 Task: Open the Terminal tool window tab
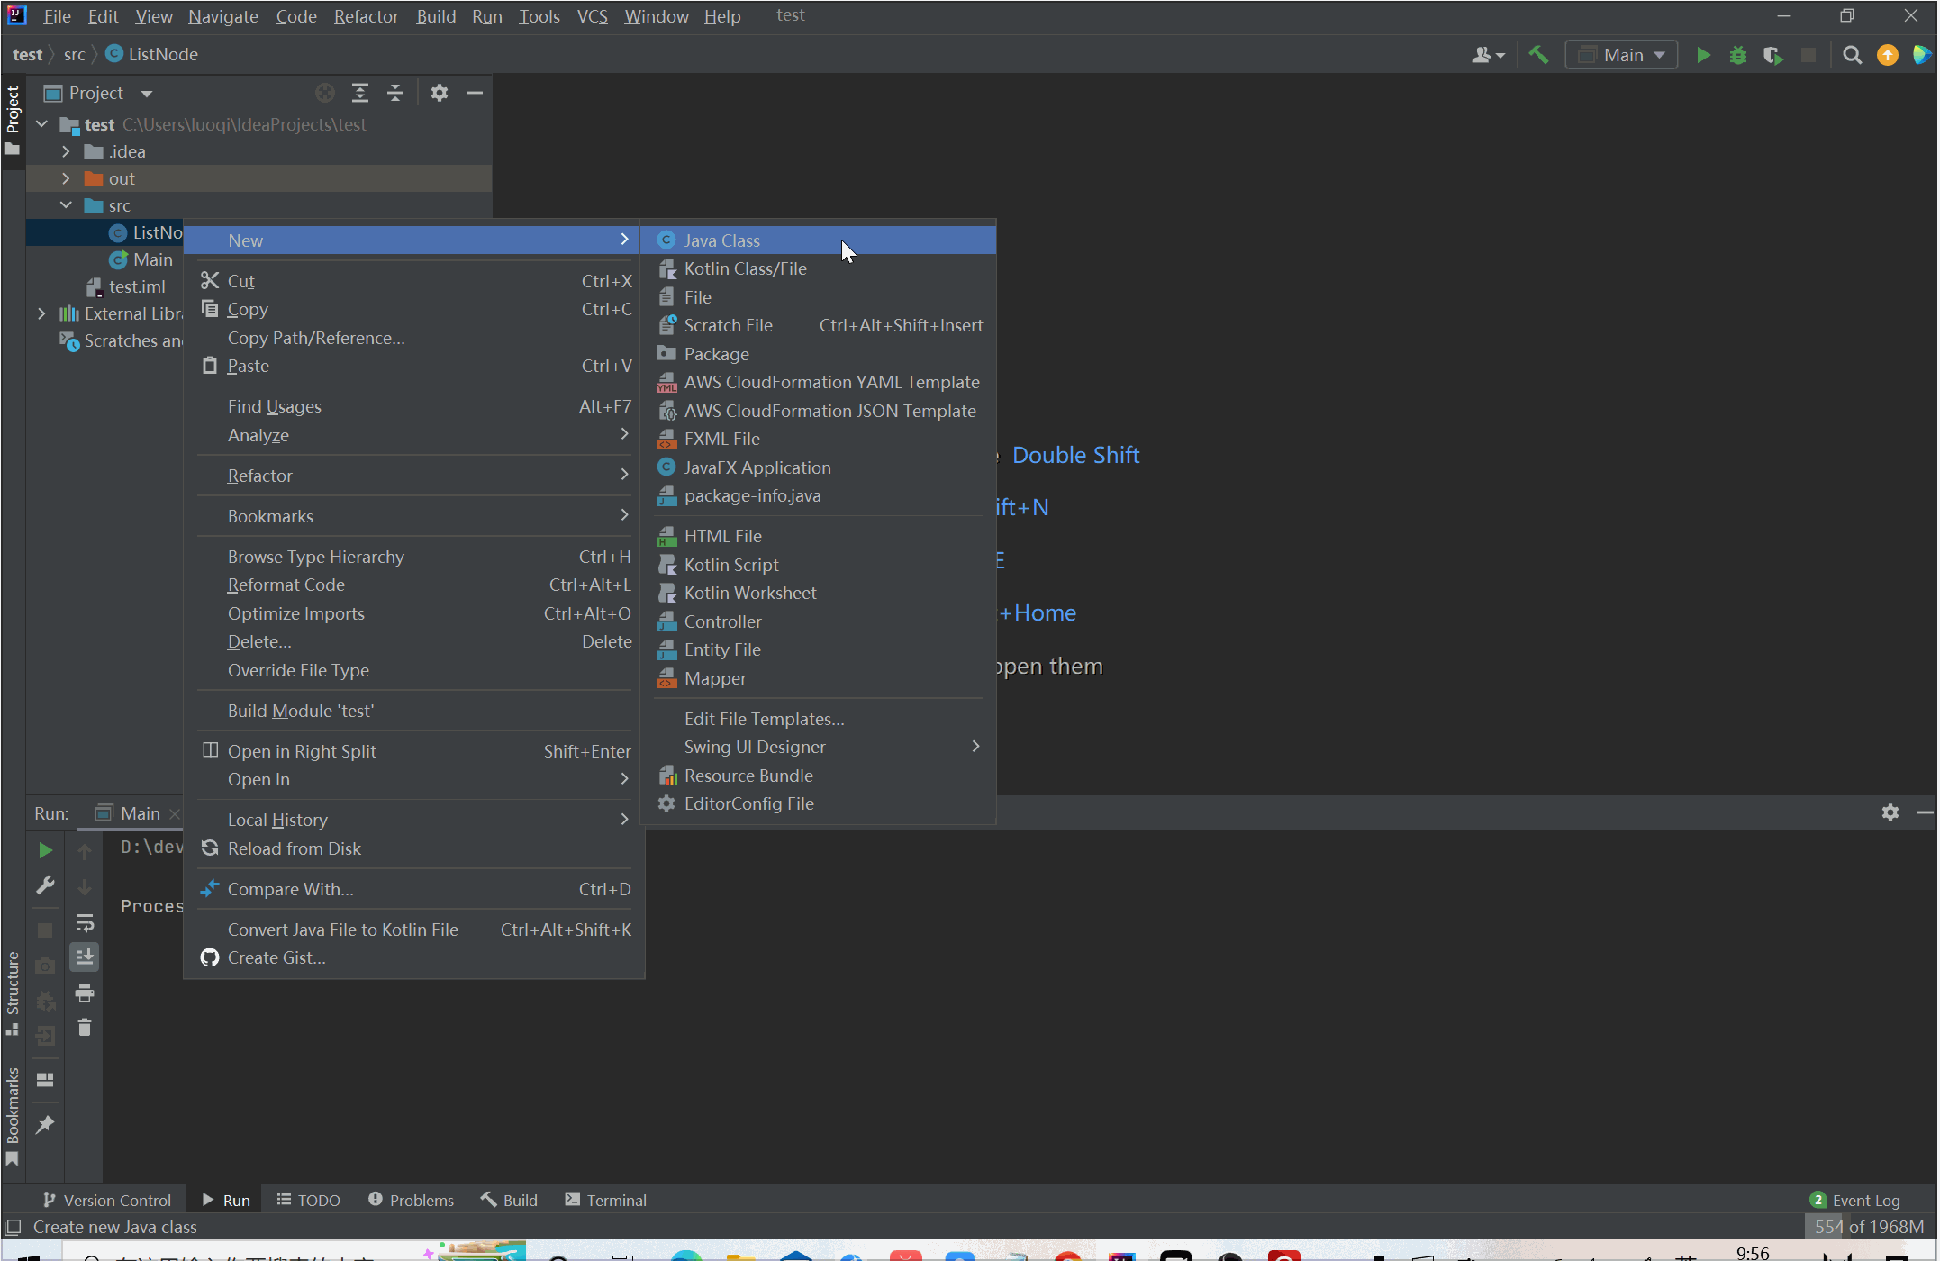click(x=605, y=1200)
